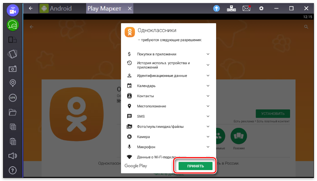Click the Календарь permission label
Viewport: 317px width, 181px height.
point(146,86)
